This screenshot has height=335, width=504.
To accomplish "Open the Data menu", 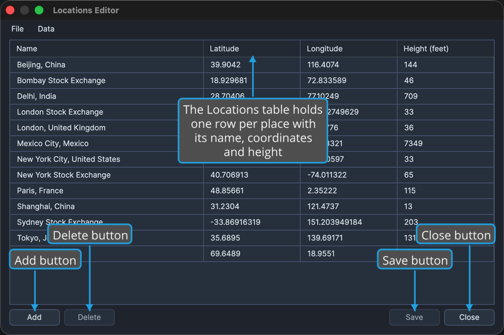I will [46, 29].
